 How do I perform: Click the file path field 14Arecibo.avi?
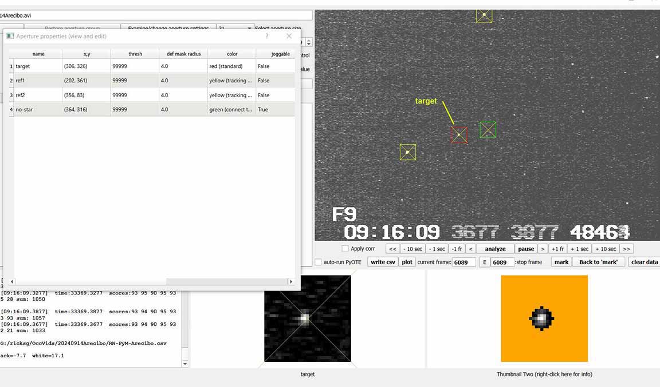click(x=156, y=15)
